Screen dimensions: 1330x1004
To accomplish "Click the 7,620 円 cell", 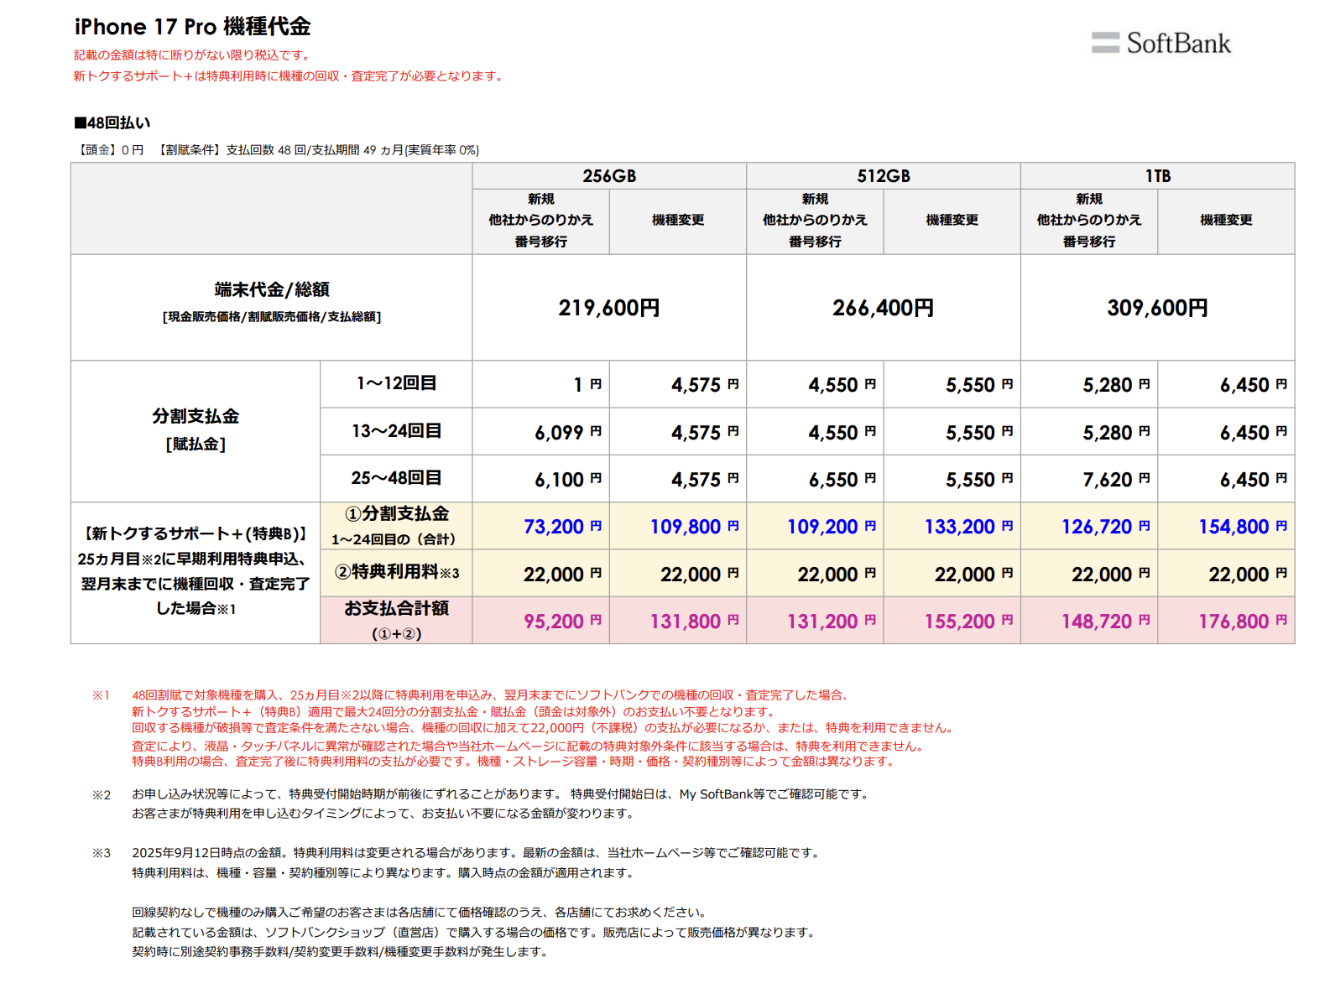I will click(x=1089, y=479).
